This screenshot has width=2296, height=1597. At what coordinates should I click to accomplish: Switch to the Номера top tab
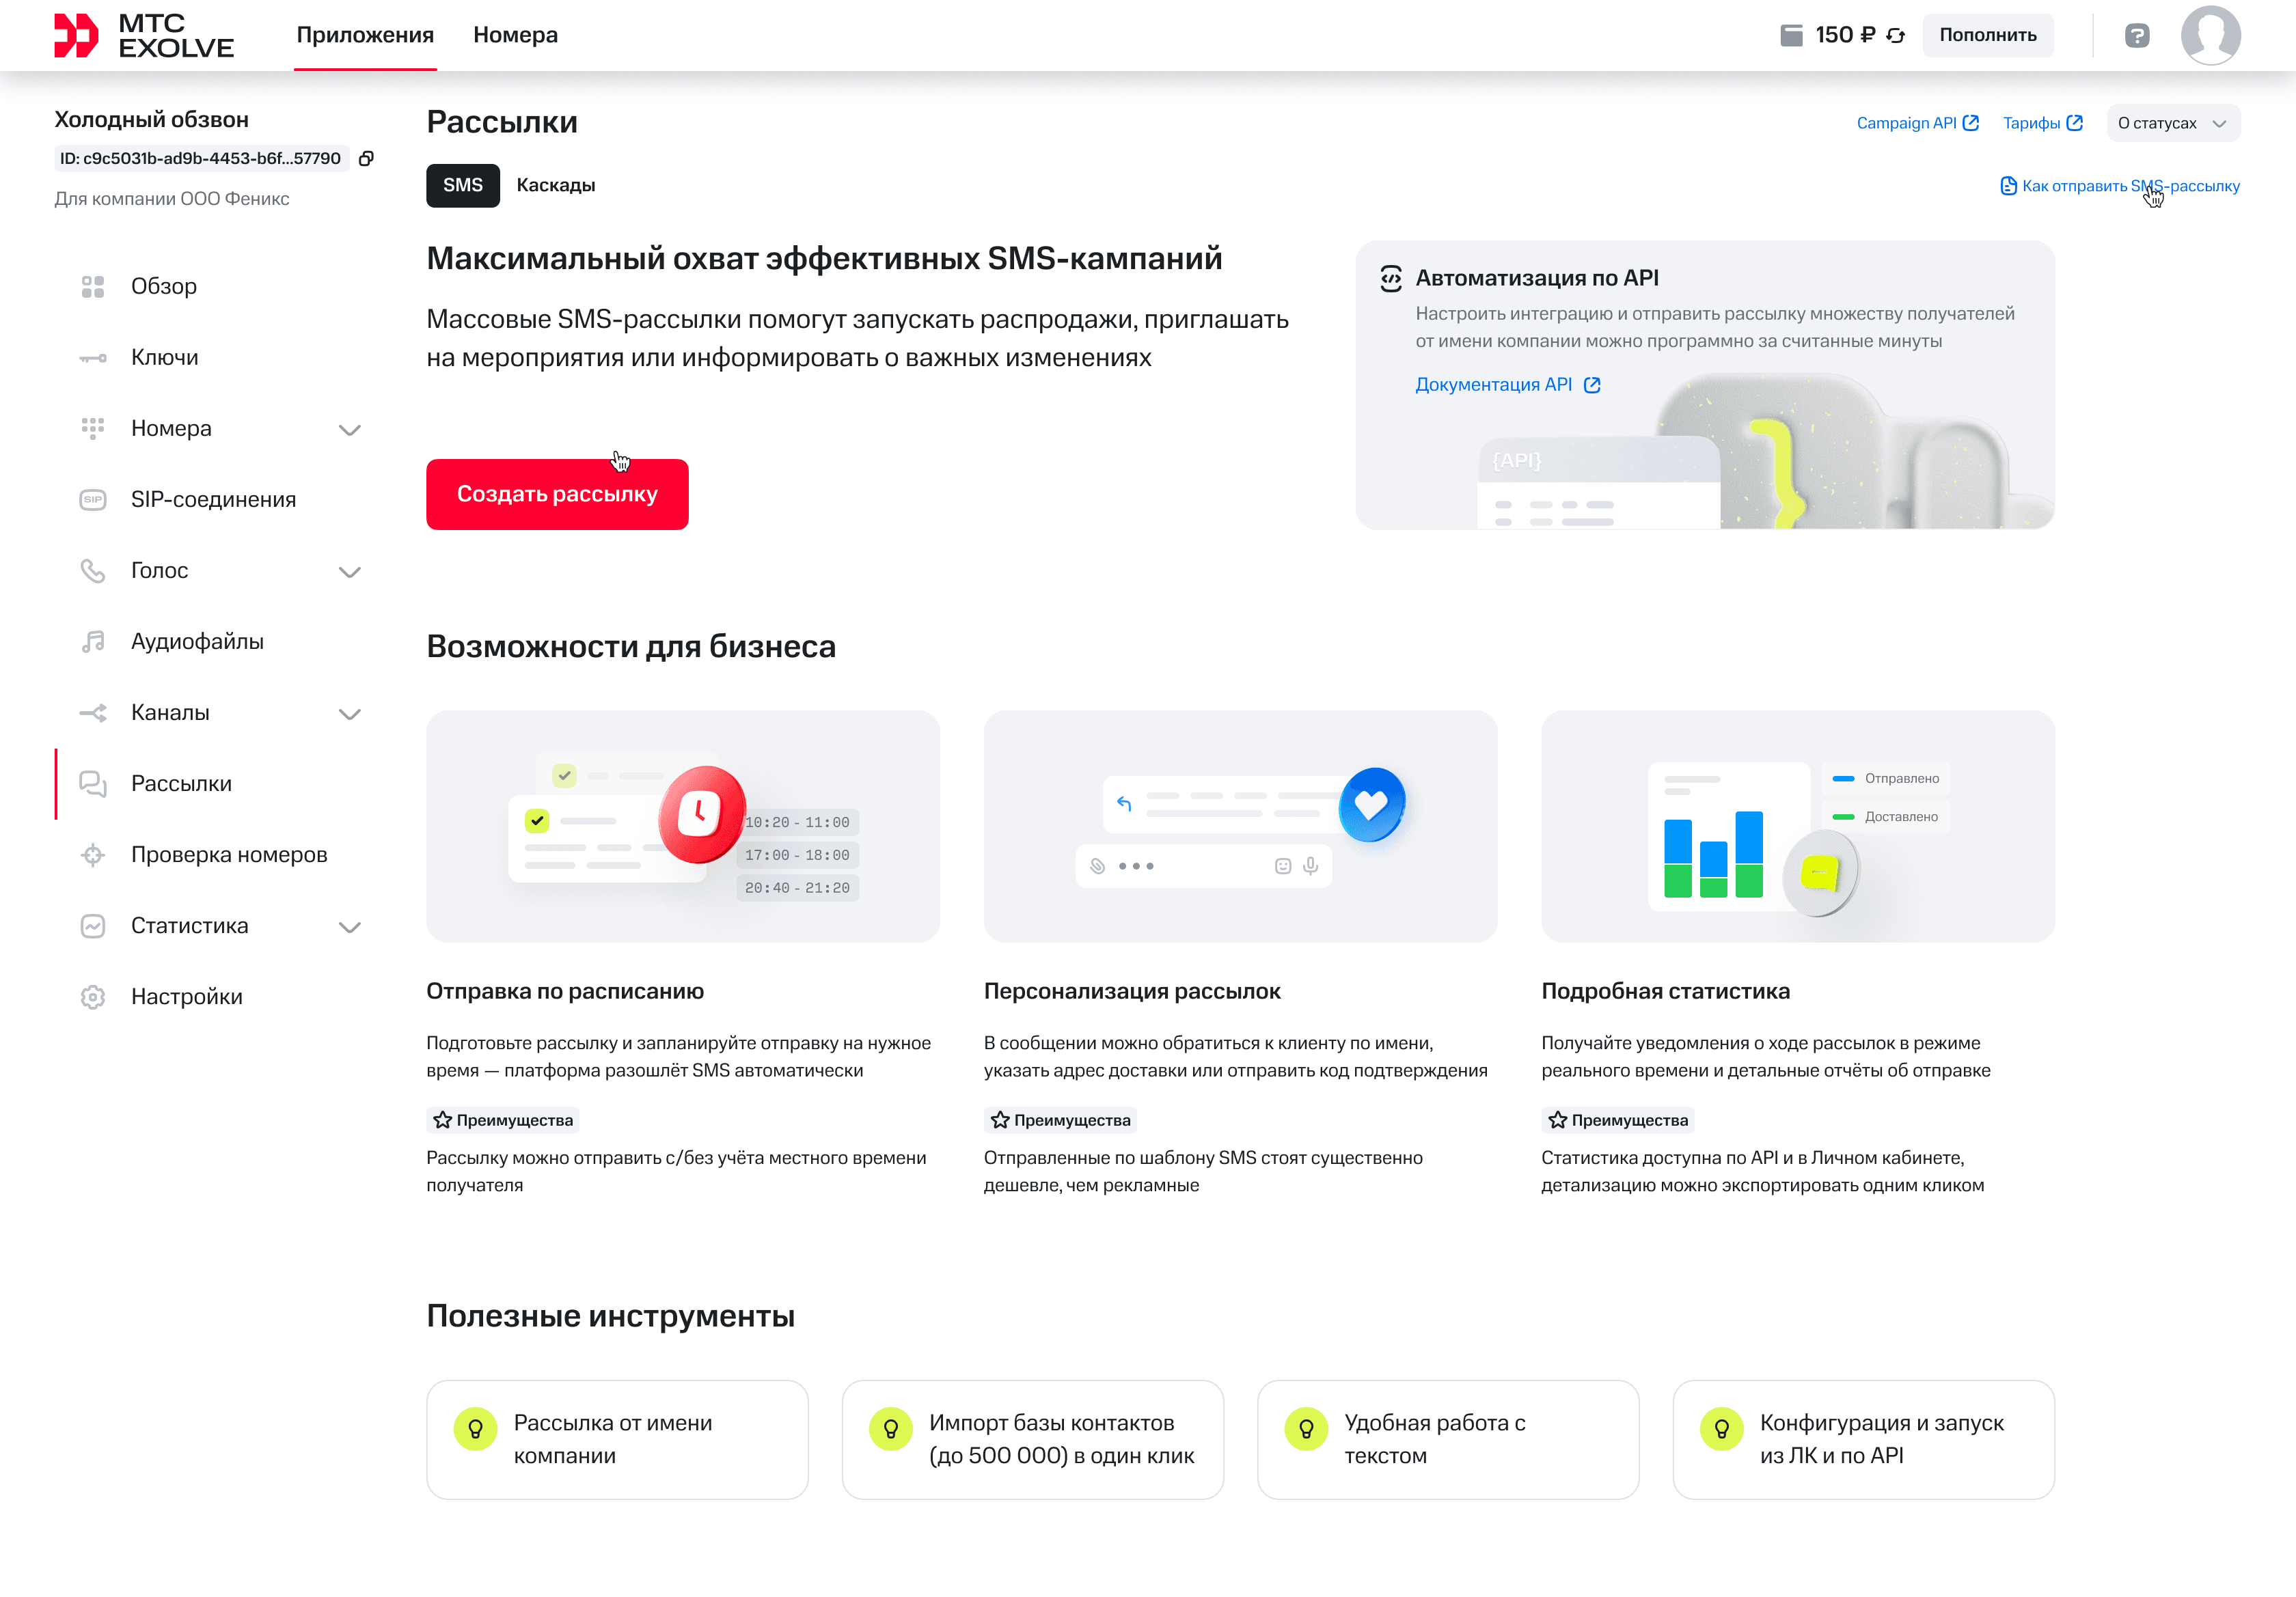tap(515, 35)
